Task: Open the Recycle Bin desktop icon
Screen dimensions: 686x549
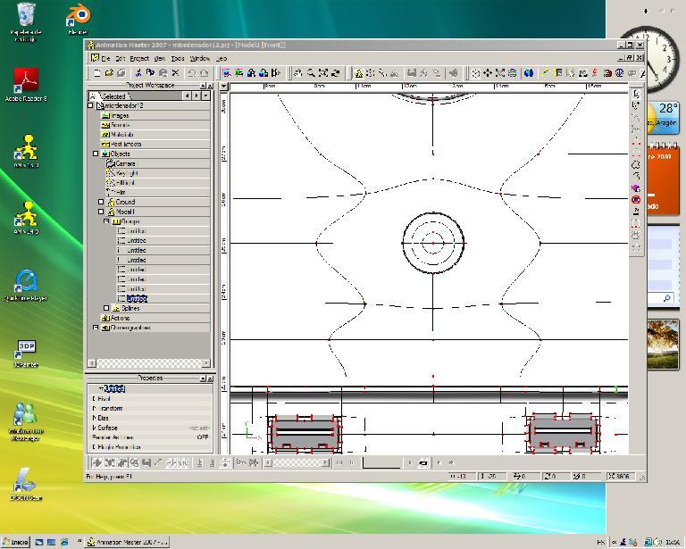Action: (26, 21)
